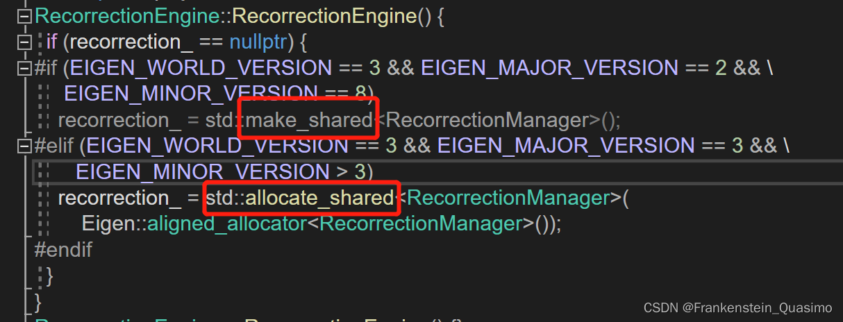This screenshot has height=322, width=843.
Task: Collapse the RecorrectionEngine constructor fold marker
Action: [x=25, y=16]
